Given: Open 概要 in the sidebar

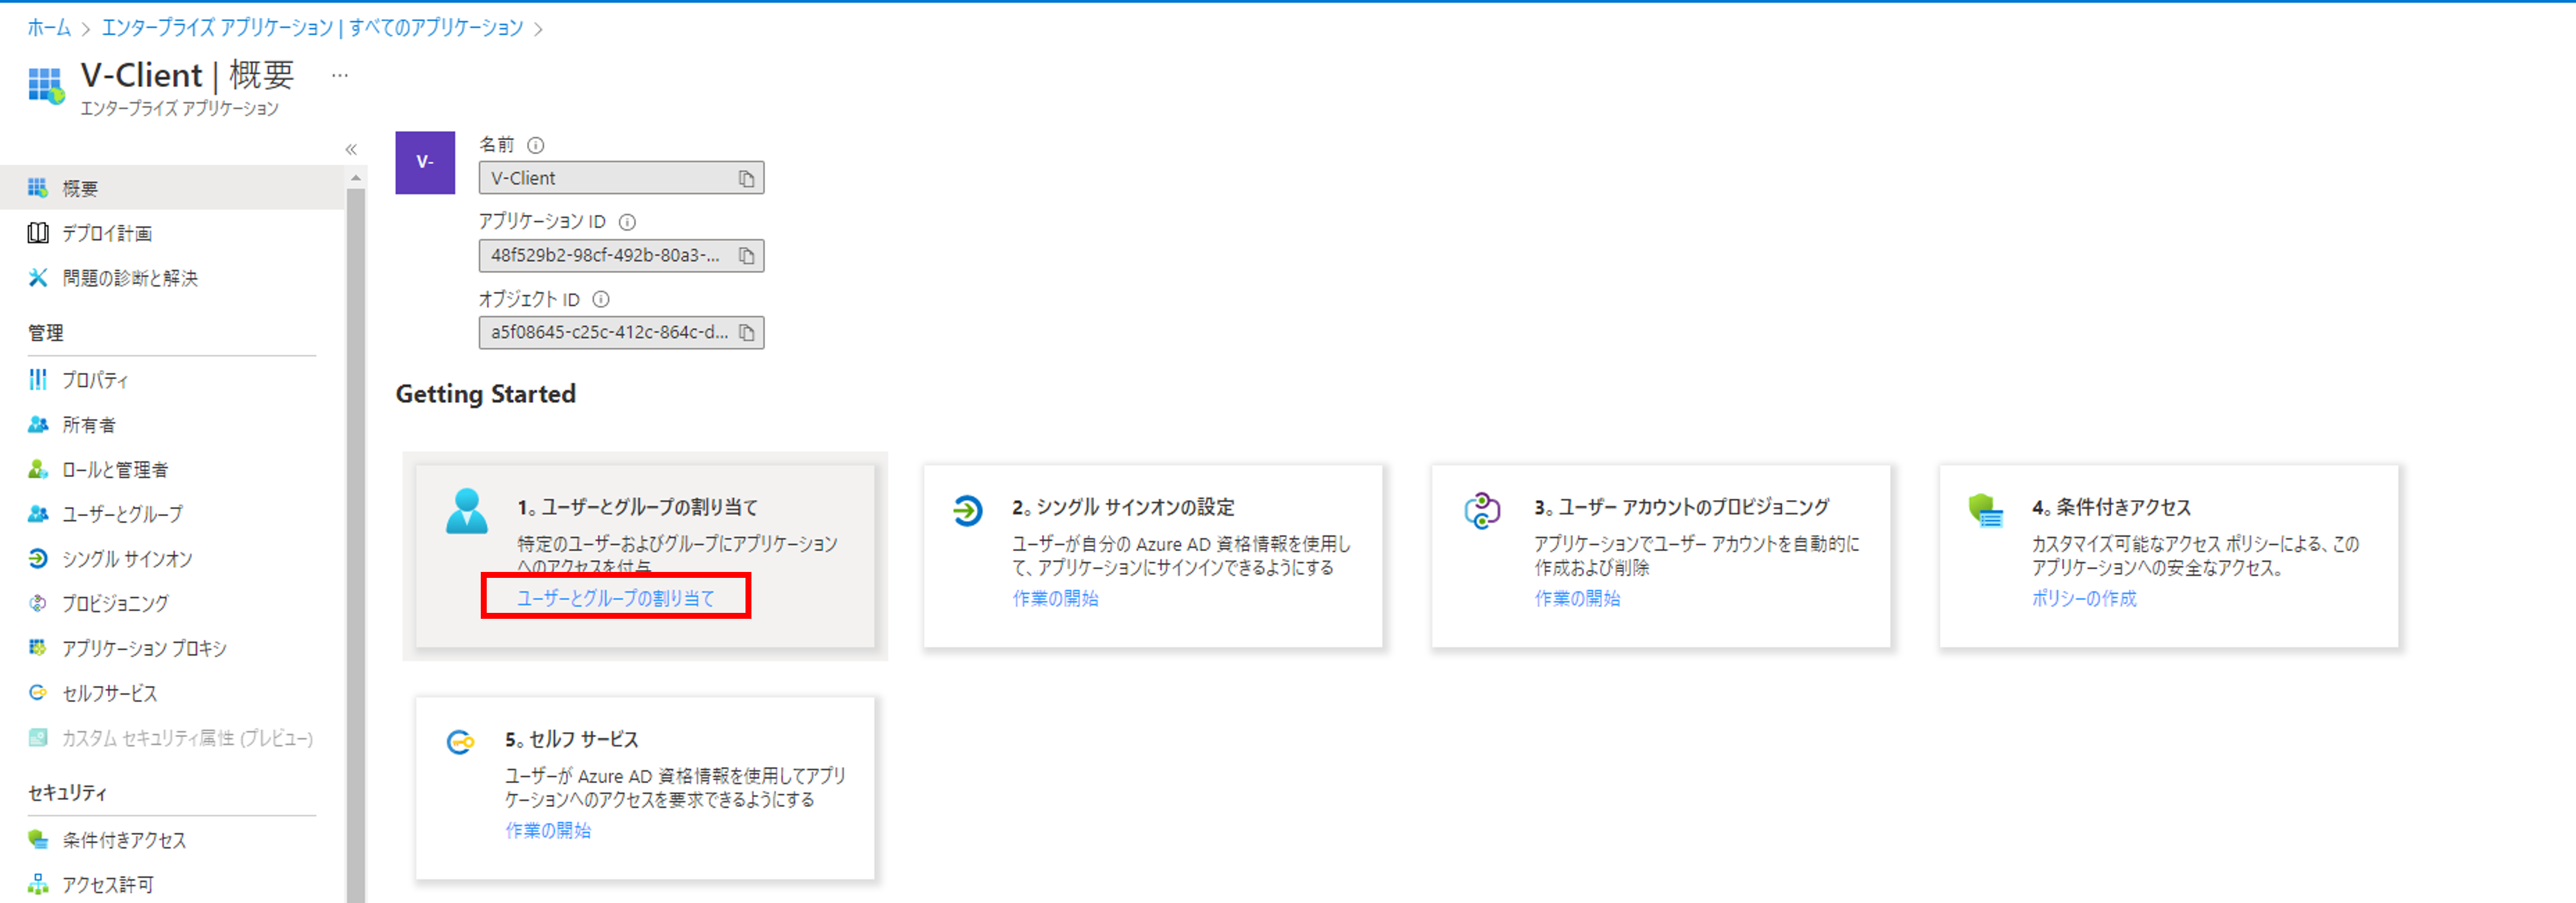Looking at the screenshot, I should tap(172, 188).
